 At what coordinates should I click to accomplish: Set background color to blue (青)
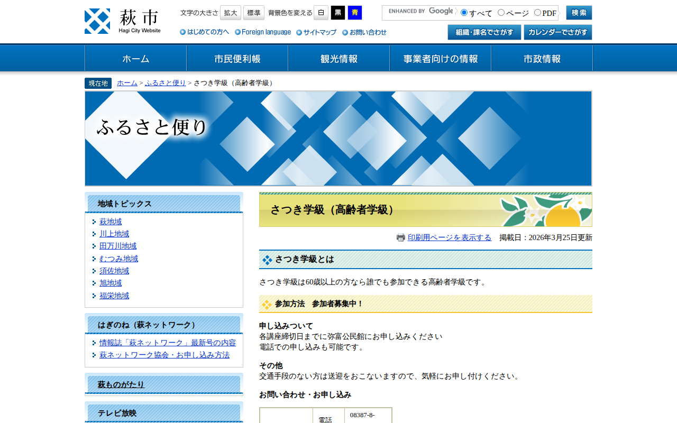[x=355, y=13]
